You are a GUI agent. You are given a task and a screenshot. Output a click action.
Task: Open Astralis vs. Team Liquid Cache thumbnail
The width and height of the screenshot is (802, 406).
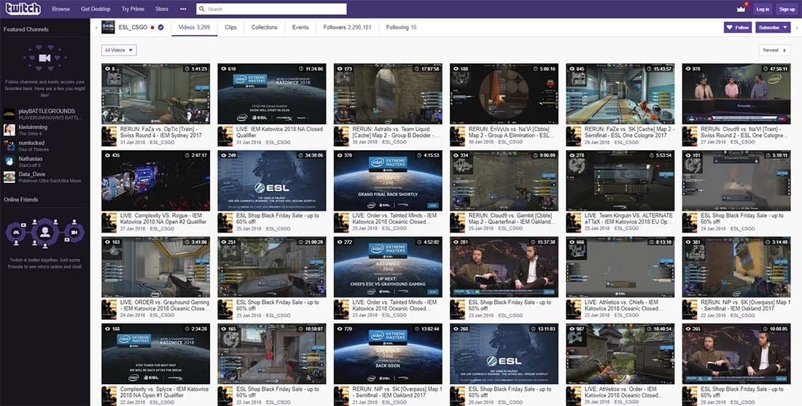click(388, 93)
